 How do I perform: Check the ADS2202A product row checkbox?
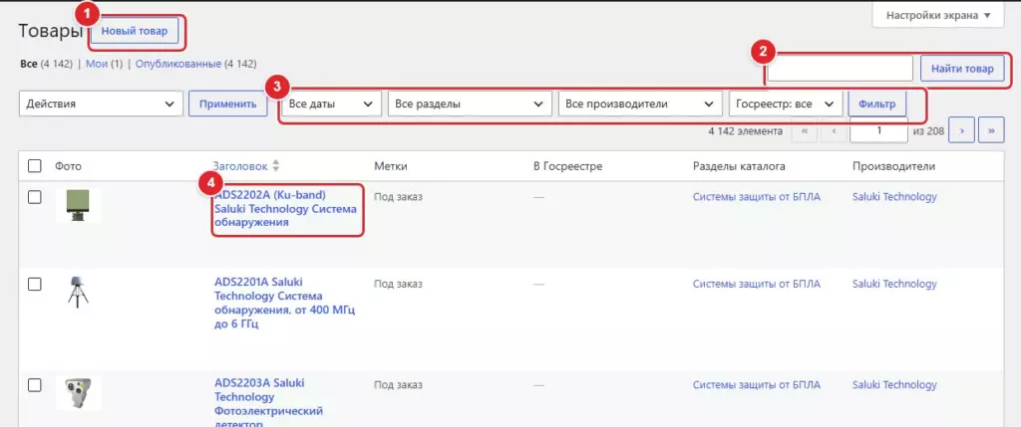35,198
